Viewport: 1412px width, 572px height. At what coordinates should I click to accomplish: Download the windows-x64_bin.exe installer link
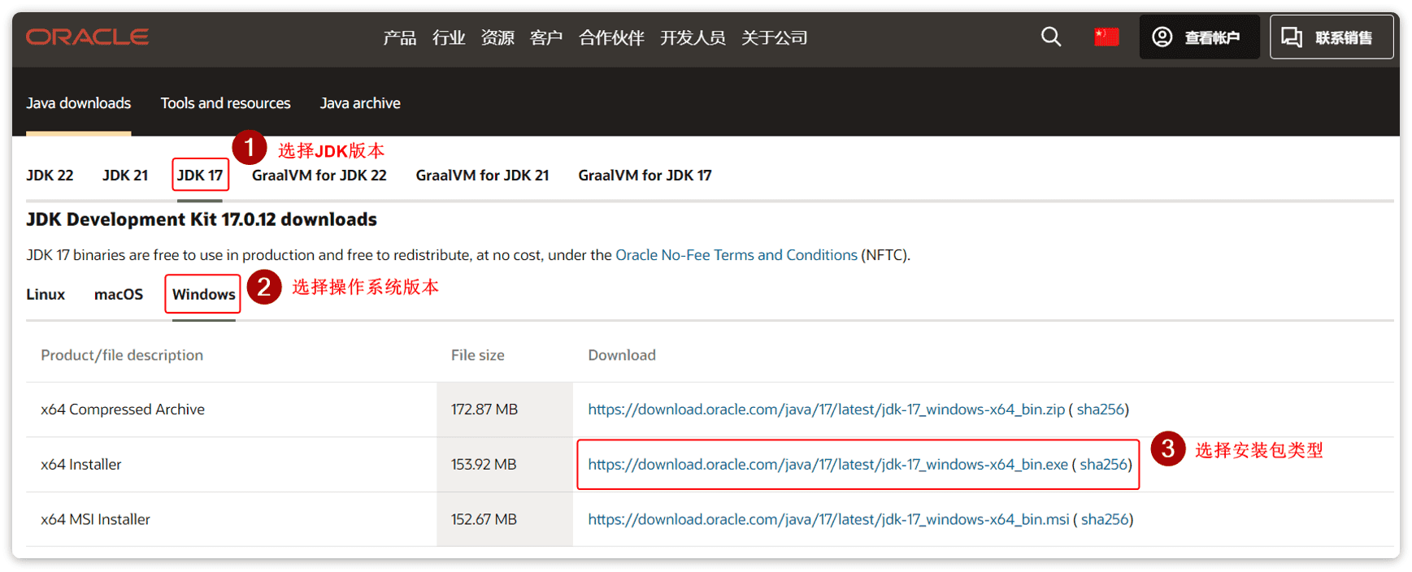tap(828, 465)
